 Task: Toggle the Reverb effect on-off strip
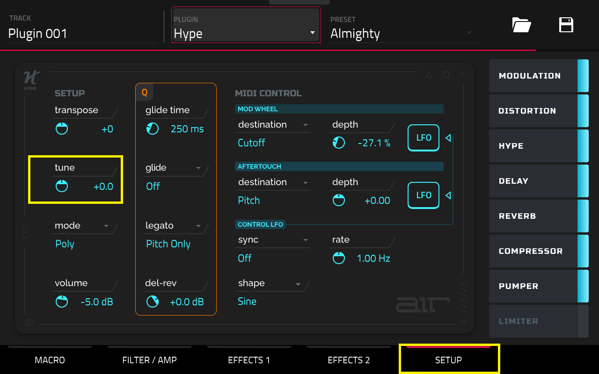coord(583,216)
